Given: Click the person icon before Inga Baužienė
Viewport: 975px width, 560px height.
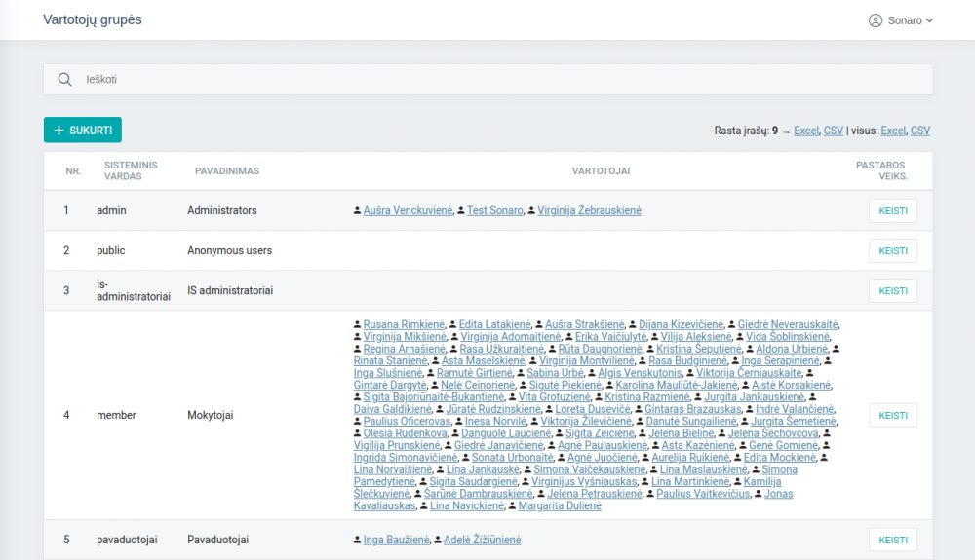Looking at the screenshot, I should 357,541.
